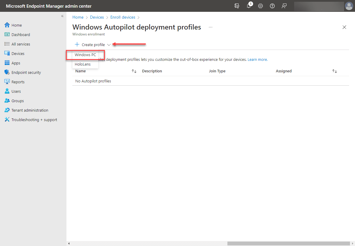Open the help panel

tap(272, 6)
